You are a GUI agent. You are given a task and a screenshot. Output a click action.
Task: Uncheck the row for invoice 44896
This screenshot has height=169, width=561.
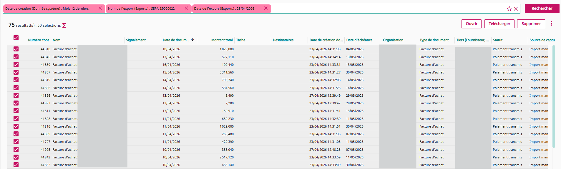(16, 96)
